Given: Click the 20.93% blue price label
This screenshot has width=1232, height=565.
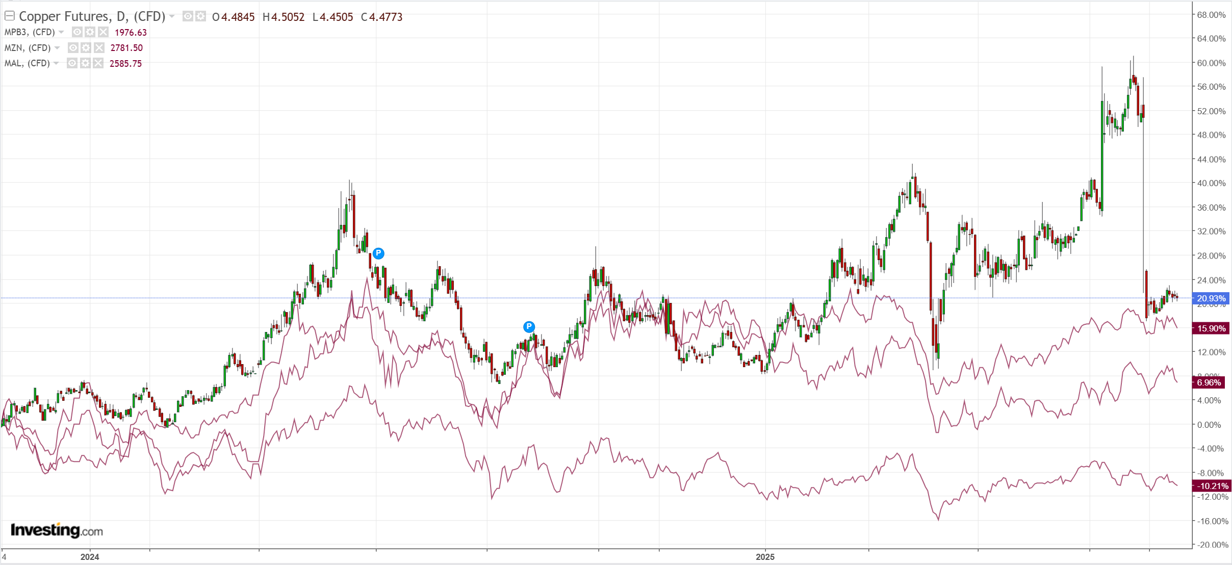Looking at the screenshot, I should pos(1211,298).
